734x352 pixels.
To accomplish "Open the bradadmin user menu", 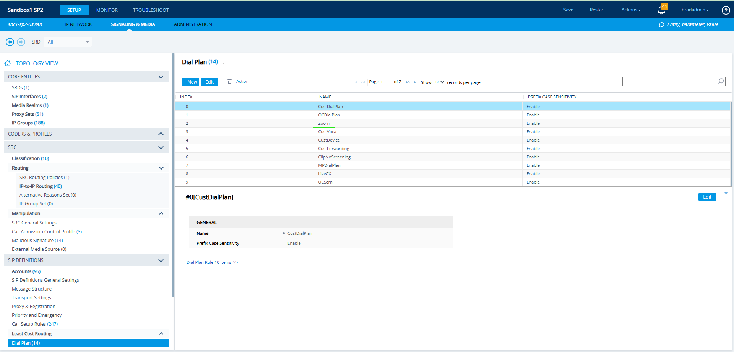I will coord(695,10).
